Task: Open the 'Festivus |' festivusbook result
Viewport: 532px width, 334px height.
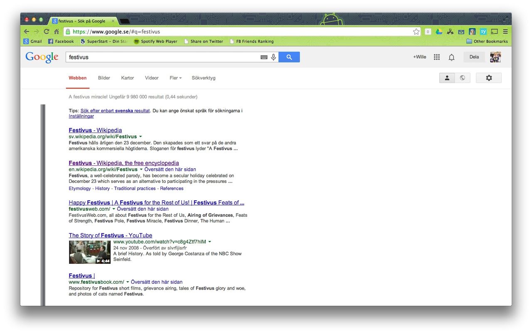Action: click(82, 275)
